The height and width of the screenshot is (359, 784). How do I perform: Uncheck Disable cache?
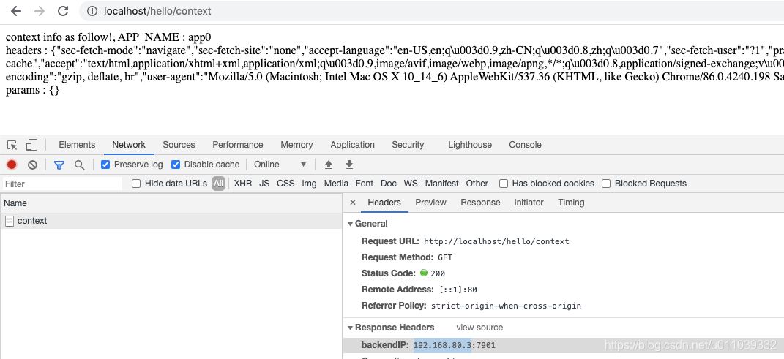point(176,165)
